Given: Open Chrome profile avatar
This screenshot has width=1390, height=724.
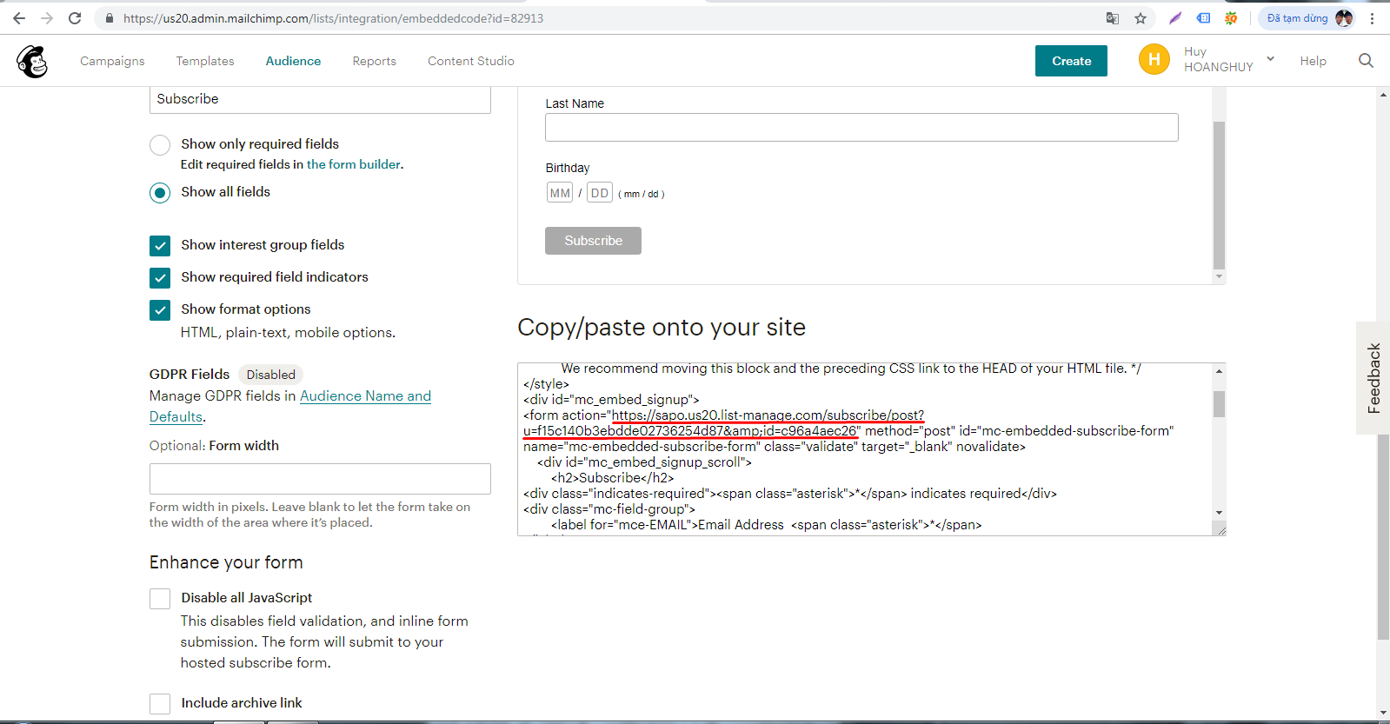Looking at the screenshot, I should click(1344, 18).
